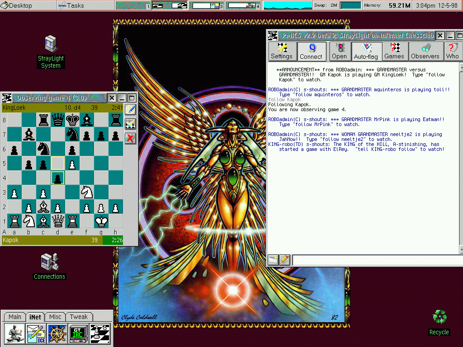Screen dimensions: 463x347
Task: Click the board icon button beside chessboard
Action: (130, 124)
